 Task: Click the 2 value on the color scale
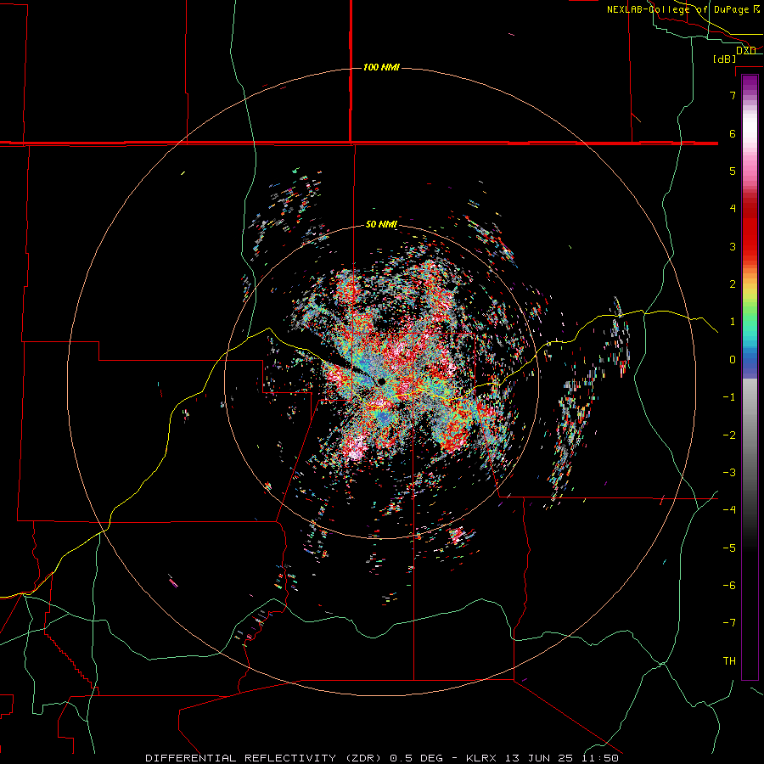tap(733, 284)
